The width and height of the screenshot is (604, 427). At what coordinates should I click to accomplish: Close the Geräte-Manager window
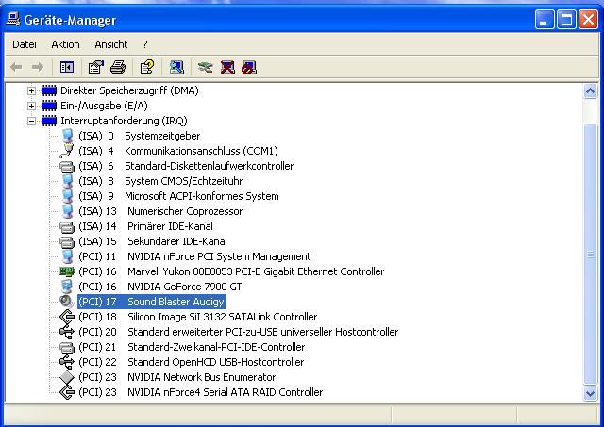(x=589, y=19)
